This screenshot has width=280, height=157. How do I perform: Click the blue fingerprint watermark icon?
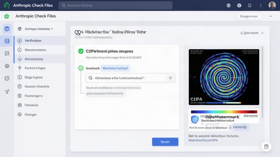[195, 119]
